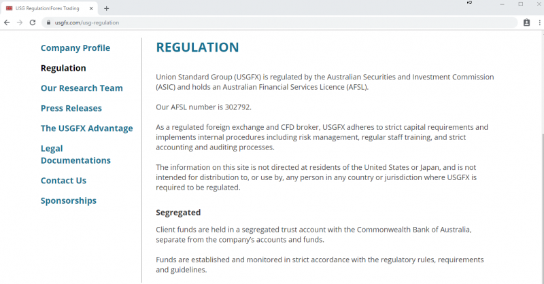Select the USG Regulation Forex Trading tab
The height and width of the screenshot is (284, 544).
click(x=49, y=8)
